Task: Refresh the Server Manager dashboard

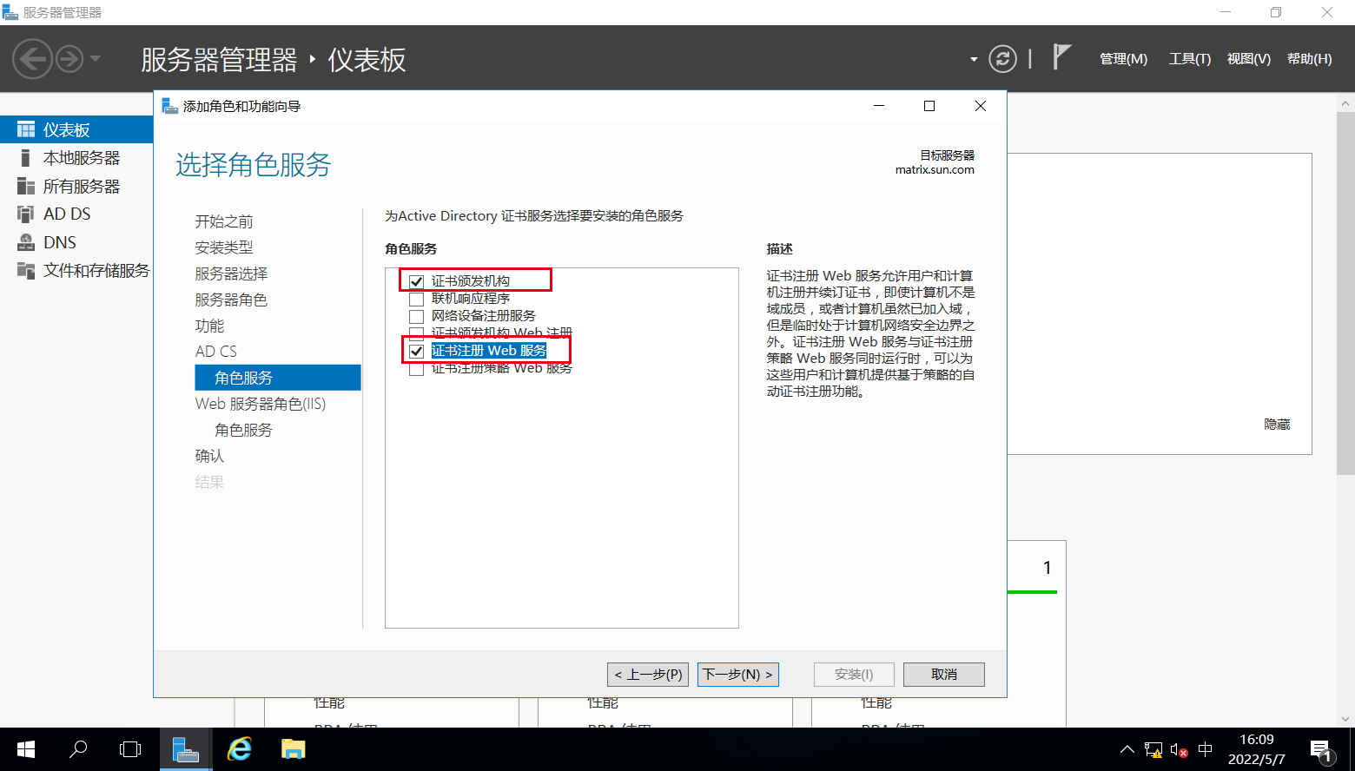Action: coord(1002,59)
